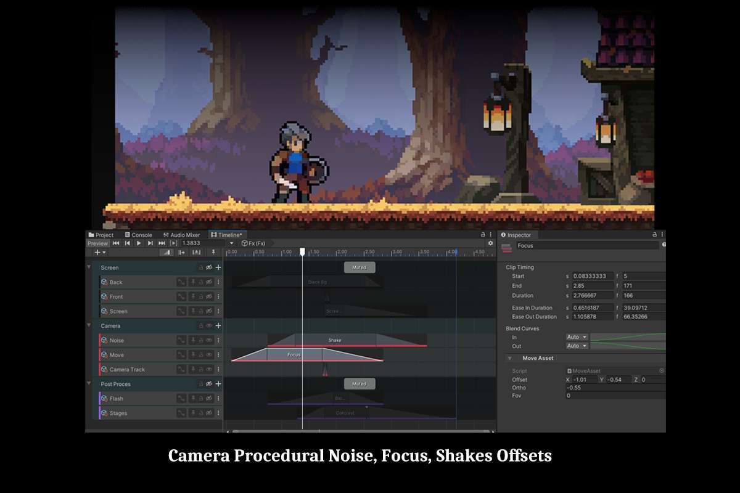Show curves for the Flash track

pyautogui.click(x=181, y=399)
